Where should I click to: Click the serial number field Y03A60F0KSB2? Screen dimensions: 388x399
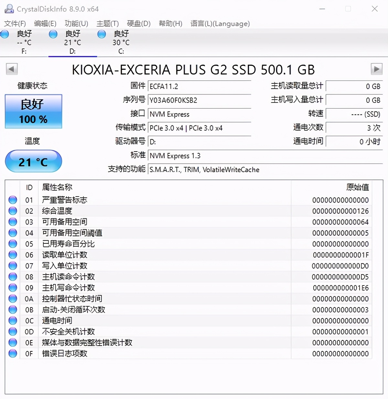point(199,100)
